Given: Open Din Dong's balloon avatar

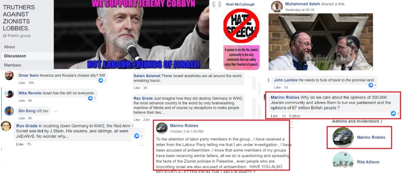Looking at the screenshot, I should tap(9, 111).
